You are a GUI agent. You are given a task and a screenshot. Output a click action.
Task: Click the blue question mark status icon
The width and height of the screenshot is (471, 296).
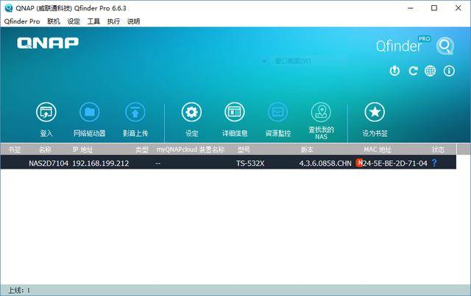coord(434,163)
